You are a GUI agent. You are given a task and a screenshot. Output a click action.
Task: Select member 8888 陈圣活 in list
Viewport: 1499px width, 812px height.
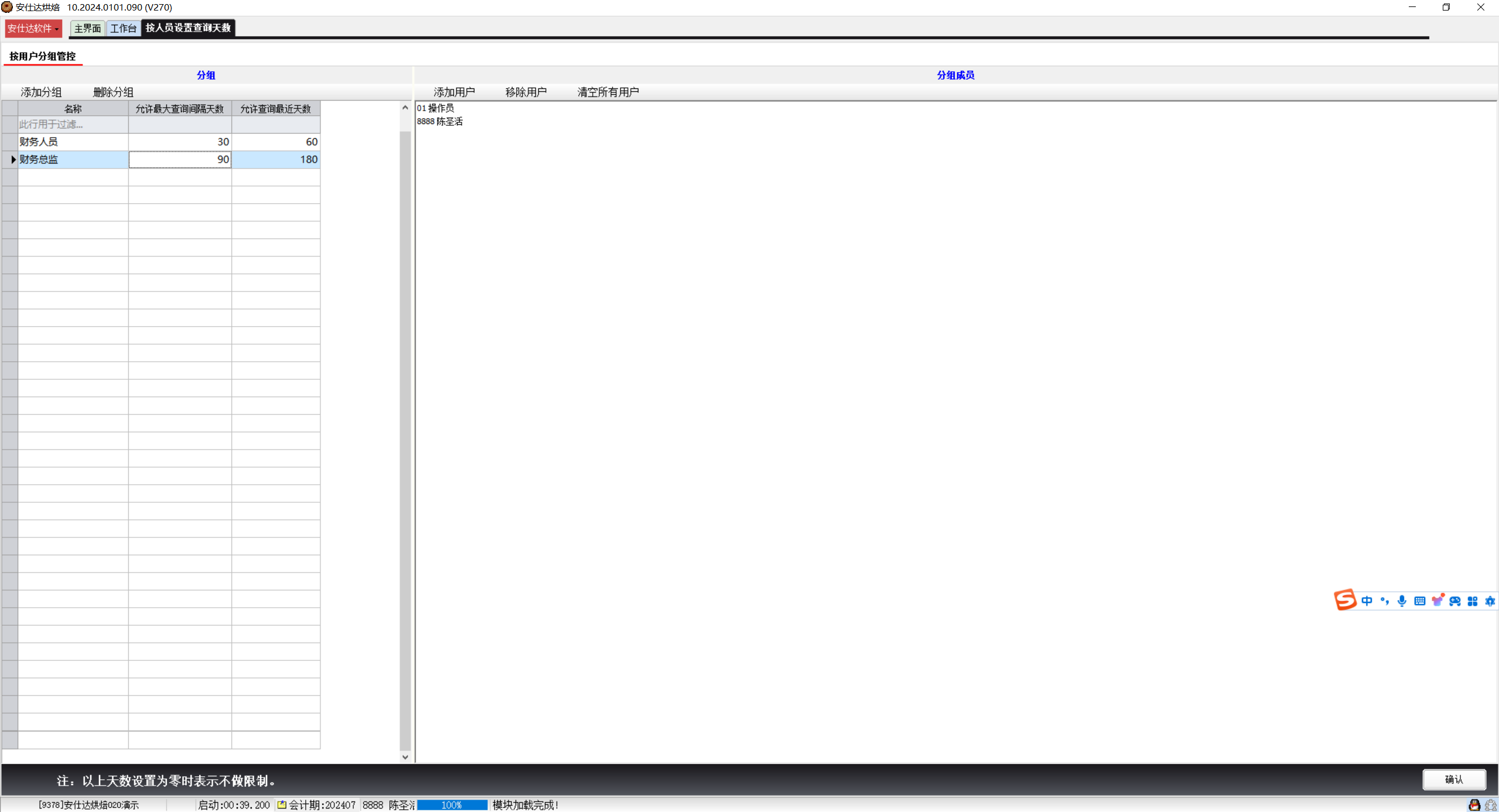click(440, 121)
